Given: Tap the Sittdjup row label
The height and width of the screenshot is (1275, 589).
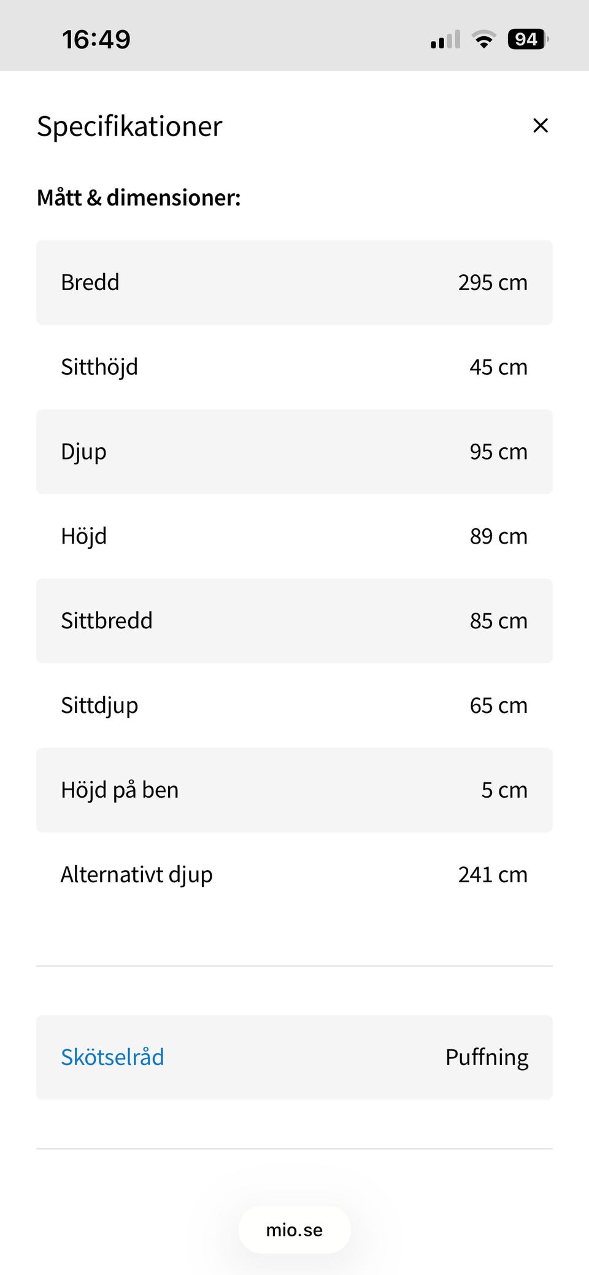Looking at the screenshot, I should pos(99,706).
